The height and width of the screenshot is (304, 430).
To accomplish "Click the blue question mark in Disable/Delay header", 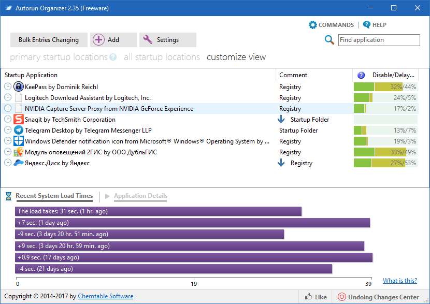I will [x=361, y=75].
